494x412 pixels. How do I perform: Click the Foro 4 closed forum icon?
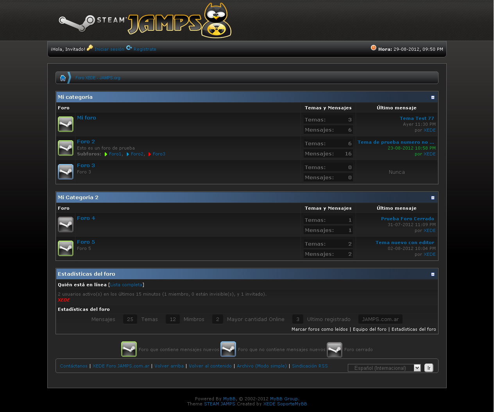66,225
